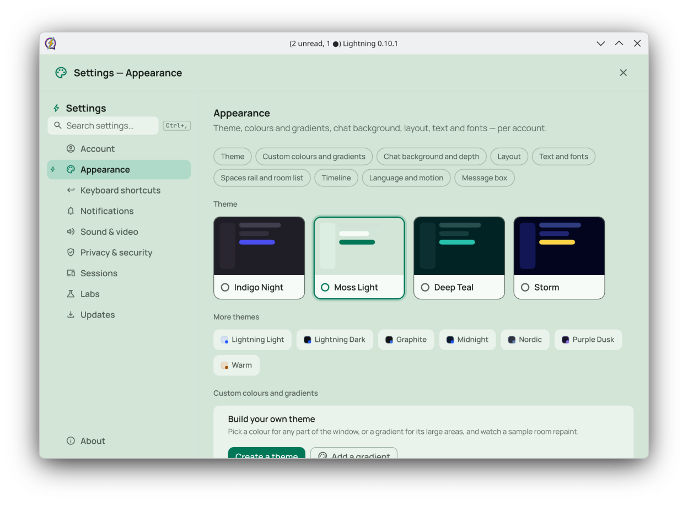Click the Privacy & security shield icon
Image resolution: width=688 pixels, height=505 pixels.
71,253
